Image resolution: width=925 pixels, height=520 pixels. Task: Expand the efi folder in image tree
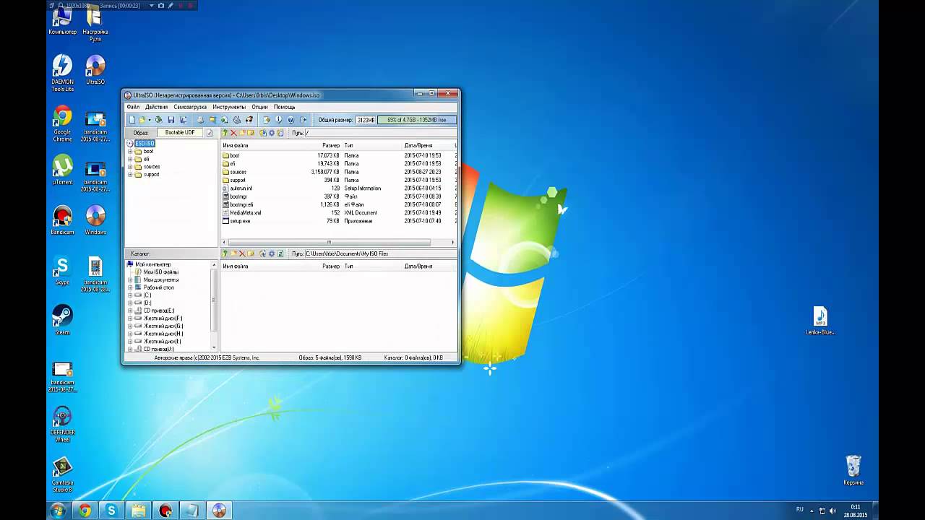pos(130,159)
